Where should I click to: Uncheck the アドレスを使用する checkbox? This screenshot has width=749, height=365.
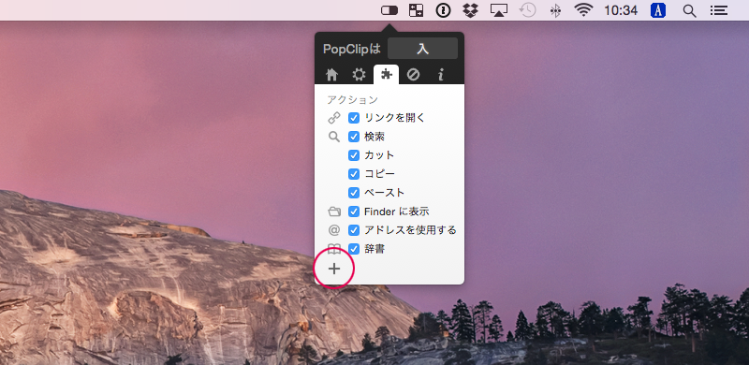(354, 230)
